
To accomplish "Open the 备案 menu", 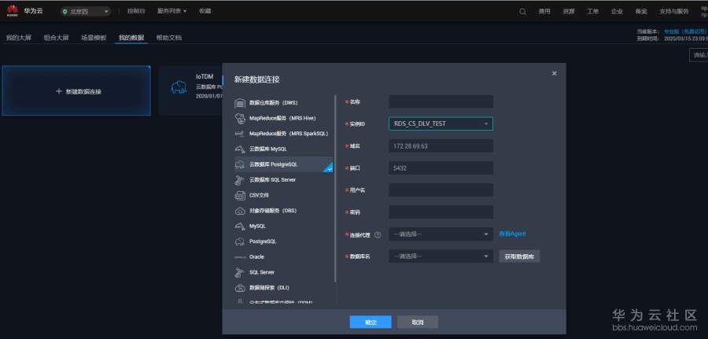I will (641, 12).
